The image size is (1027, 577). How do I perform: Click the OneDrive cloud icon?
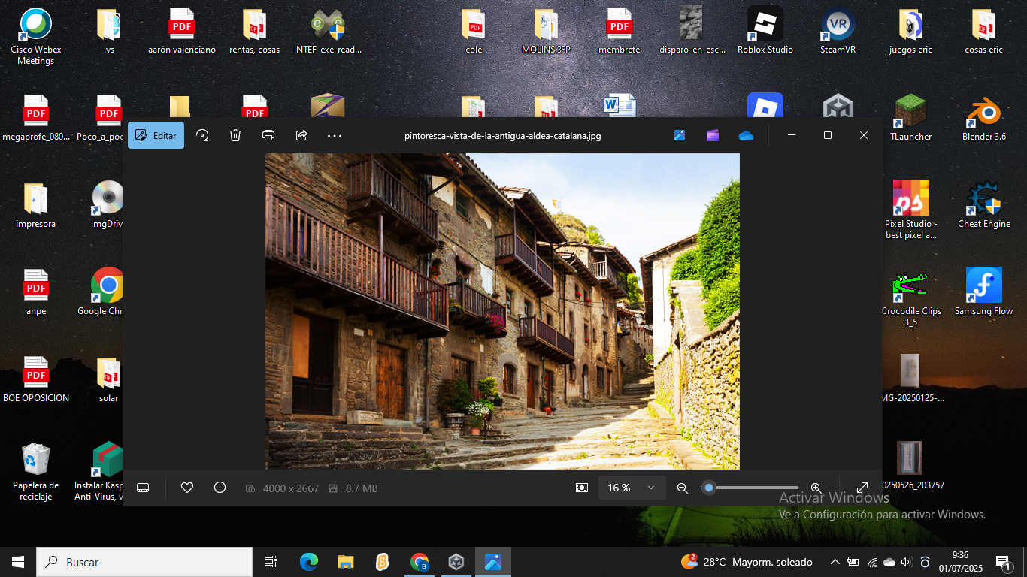(x=746, y=136)
